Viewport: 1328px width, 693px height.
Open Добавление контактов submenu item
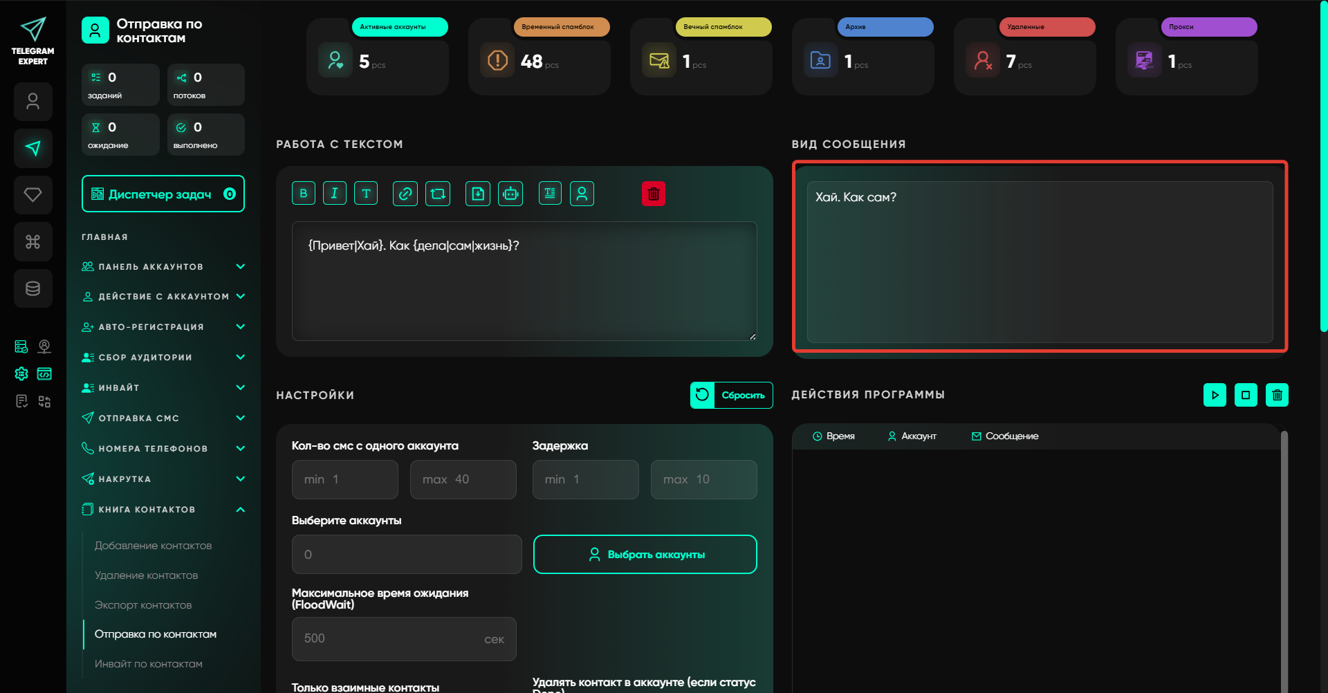153,546
